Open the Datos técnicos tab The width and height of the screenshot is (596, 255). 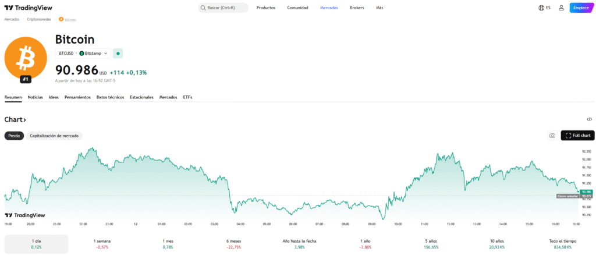(110, 97)
